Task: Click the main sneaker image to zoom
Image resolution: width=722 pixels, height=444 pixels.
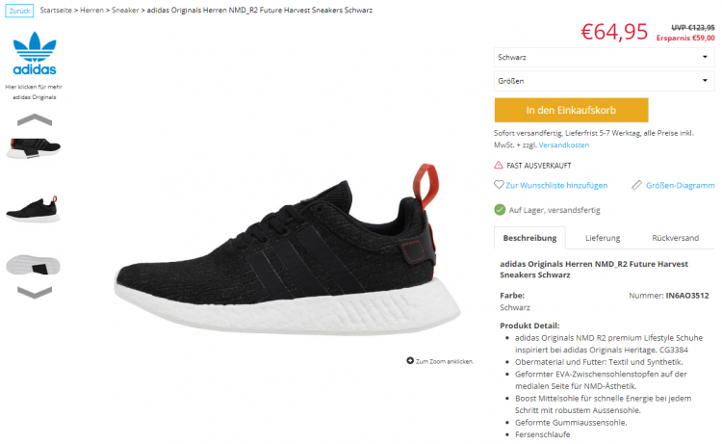Action: point(288,248)
